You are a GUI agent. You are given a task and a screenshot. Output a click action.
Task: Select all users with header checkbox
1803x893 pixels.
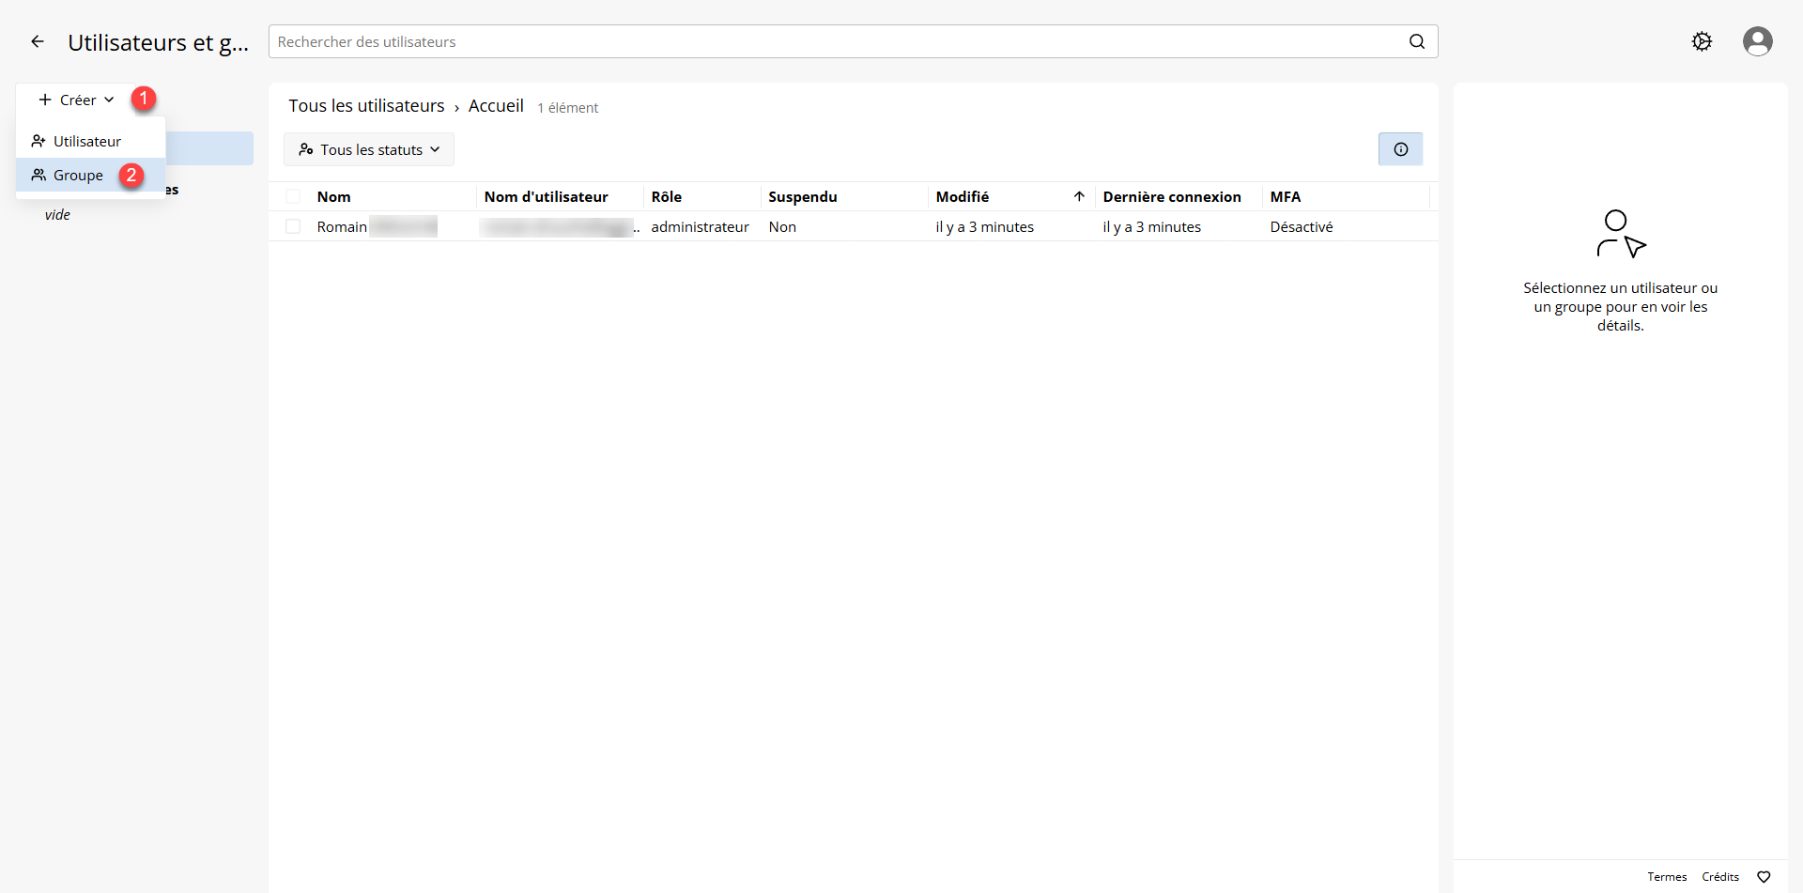tap(293, 196)
